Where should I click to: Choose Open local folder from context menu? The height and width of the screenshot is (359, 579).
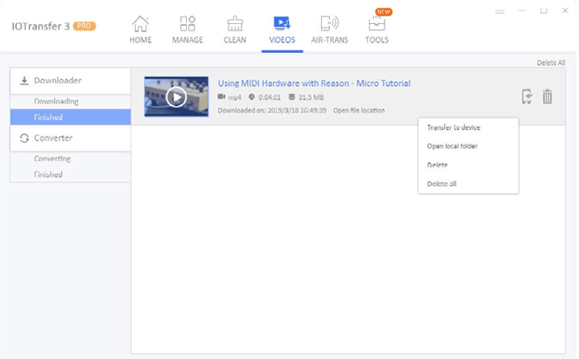468,146
